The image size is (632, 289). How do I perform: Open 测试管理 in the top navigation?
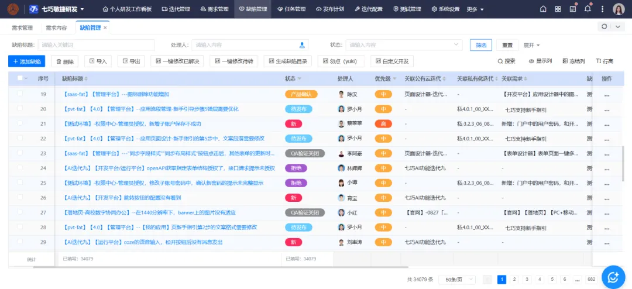(407, 9)
